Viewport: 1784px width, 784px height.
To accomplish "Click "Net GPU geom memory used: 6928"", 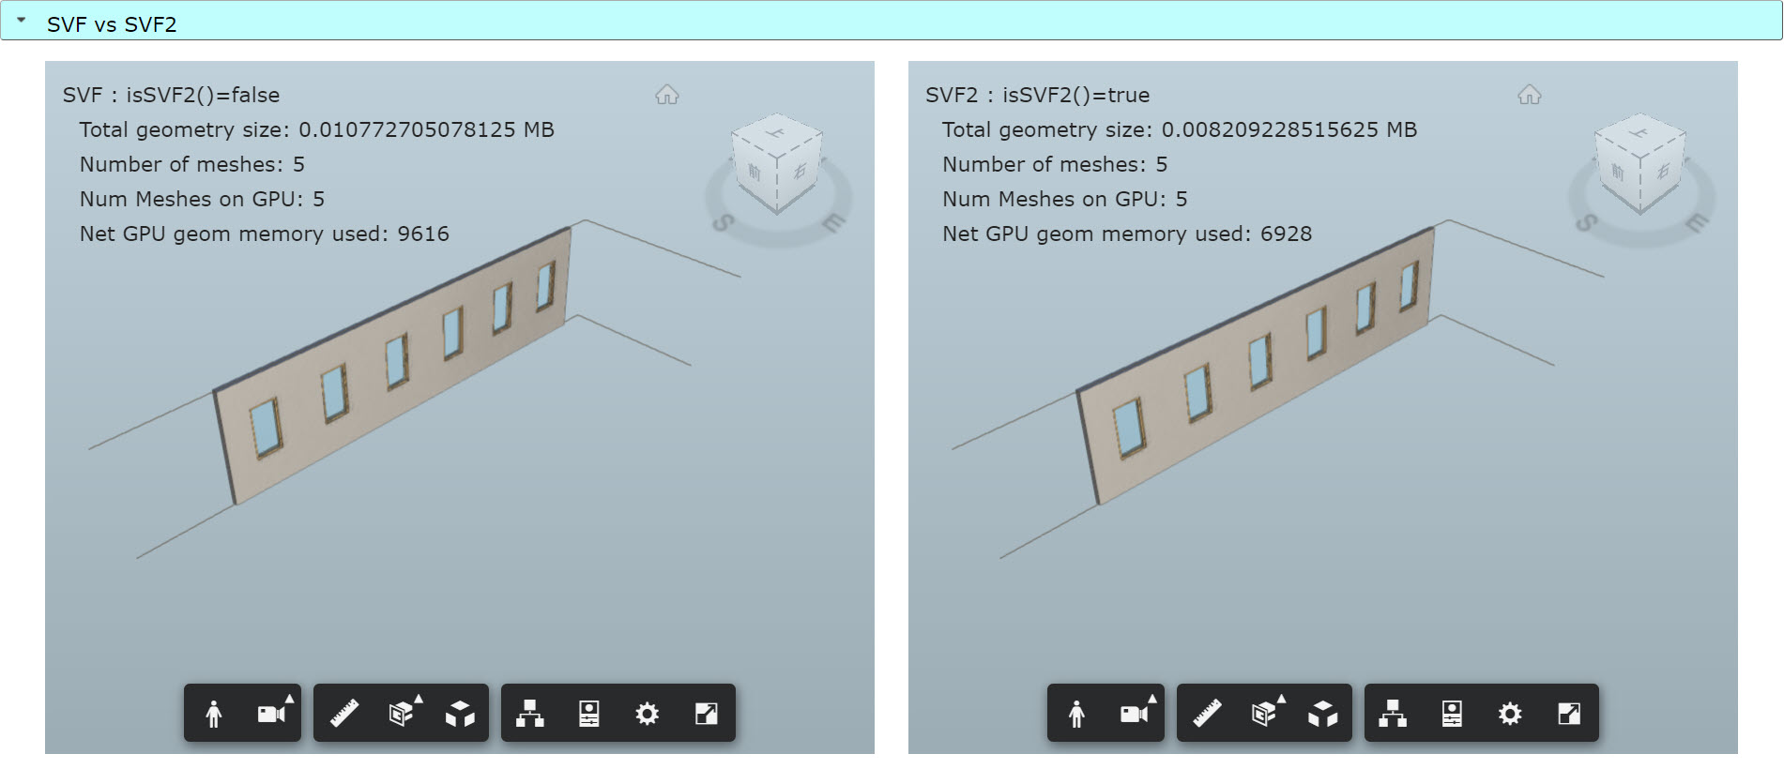I will (1127, 234).
